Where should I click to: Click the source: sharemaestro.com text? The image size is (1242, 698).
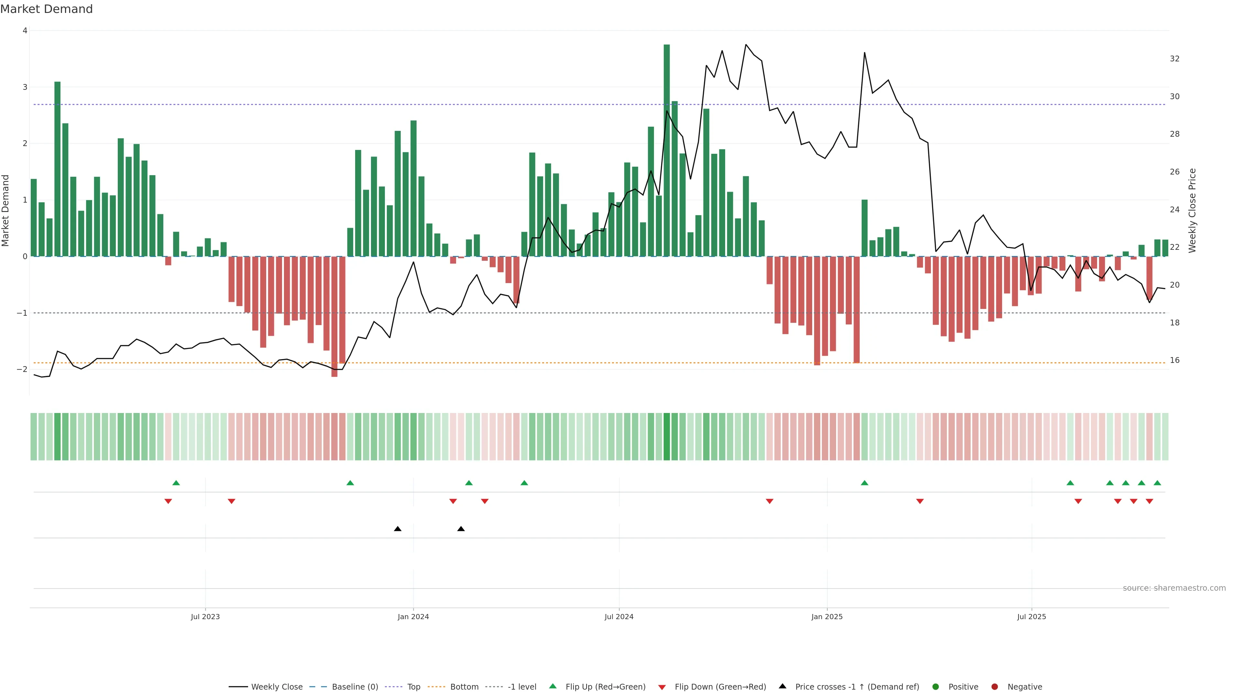pos(1174,588)
